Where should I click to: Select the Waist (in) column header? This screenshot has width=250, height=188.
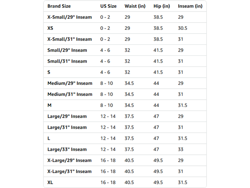pos(135,6)
